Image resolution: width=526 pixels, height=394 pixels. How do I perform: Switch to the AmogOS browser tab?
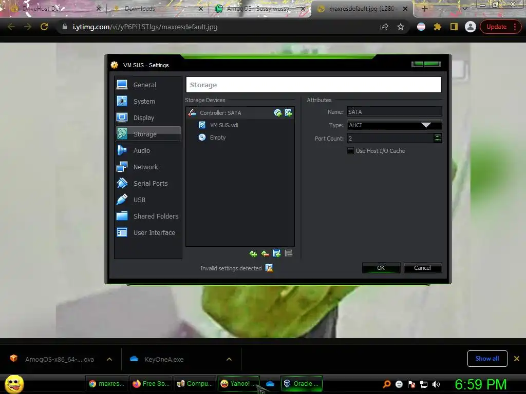[258, 9]
